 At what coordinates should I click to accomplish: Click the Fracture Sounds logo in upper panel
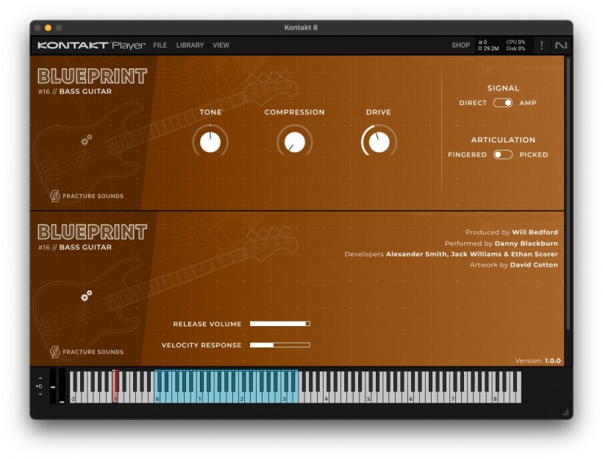click(87, 196)
